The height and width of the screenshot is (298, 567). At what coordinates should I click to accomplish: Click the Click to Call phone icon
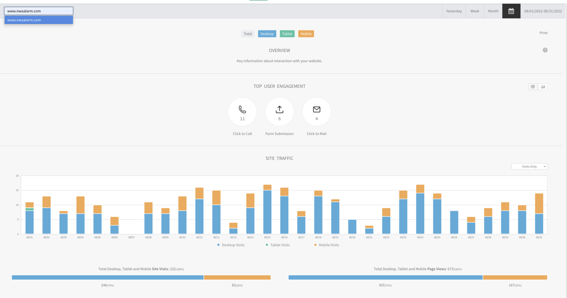pos(242,110)
